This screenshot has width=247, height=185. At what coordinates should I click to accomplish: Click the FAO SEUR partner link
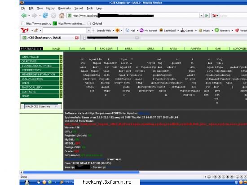106,49
